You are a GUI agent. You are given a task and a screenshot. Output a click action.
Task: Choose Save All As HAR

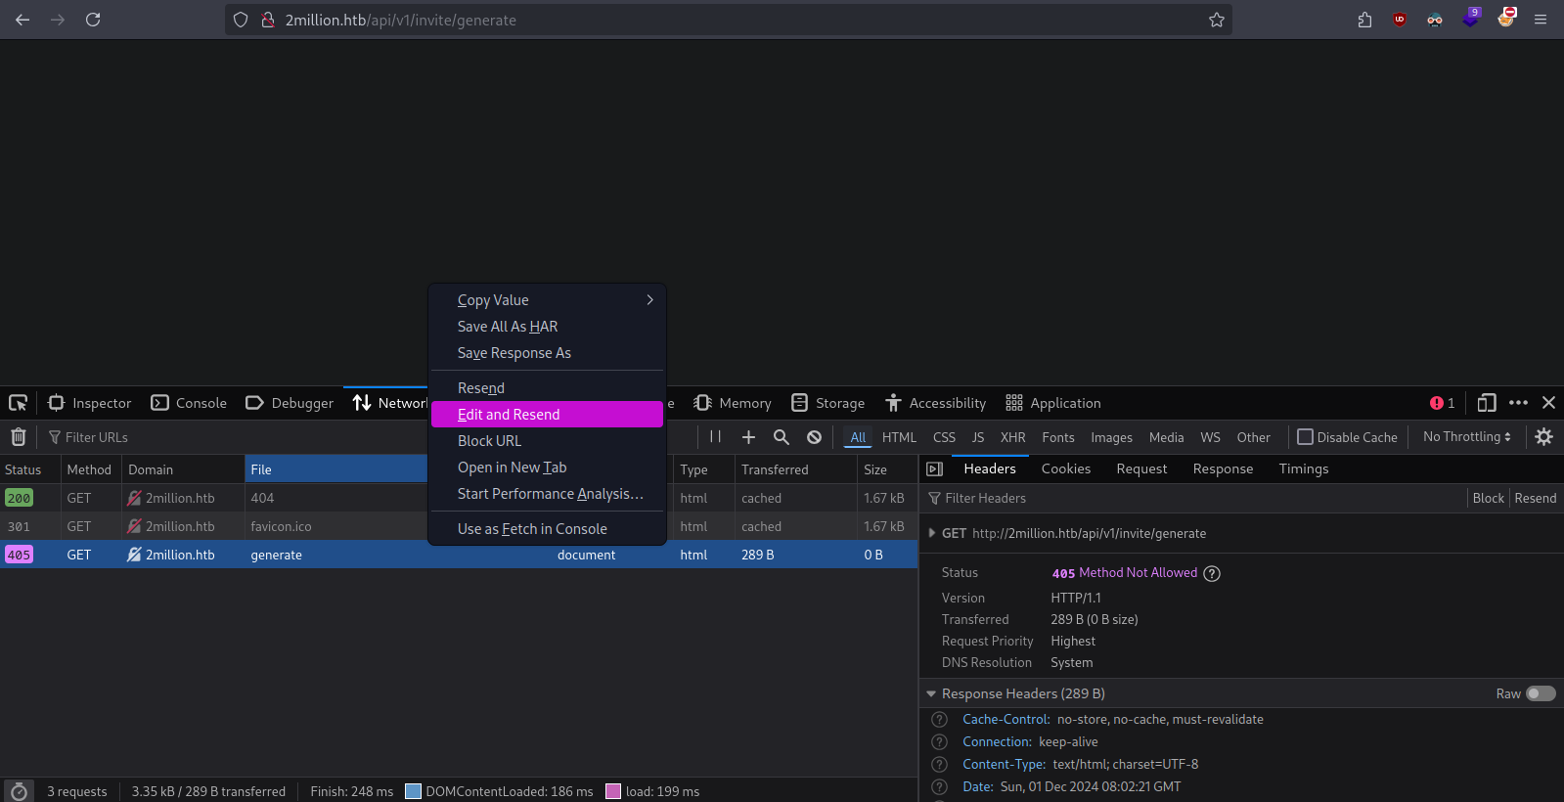[547, 327]
